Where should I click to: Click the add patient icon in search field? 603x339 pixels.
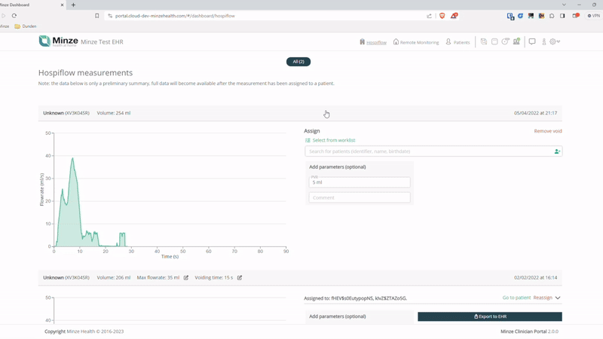coord(557,151)
